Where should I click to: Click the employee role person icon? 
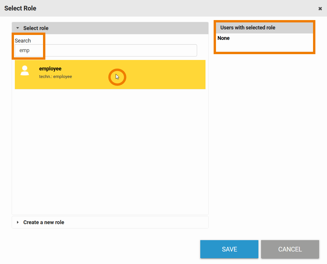tap(25, 71)
